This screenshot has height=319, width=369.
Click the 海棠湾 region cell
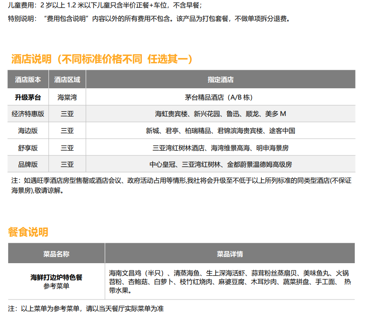pos(67,97)
